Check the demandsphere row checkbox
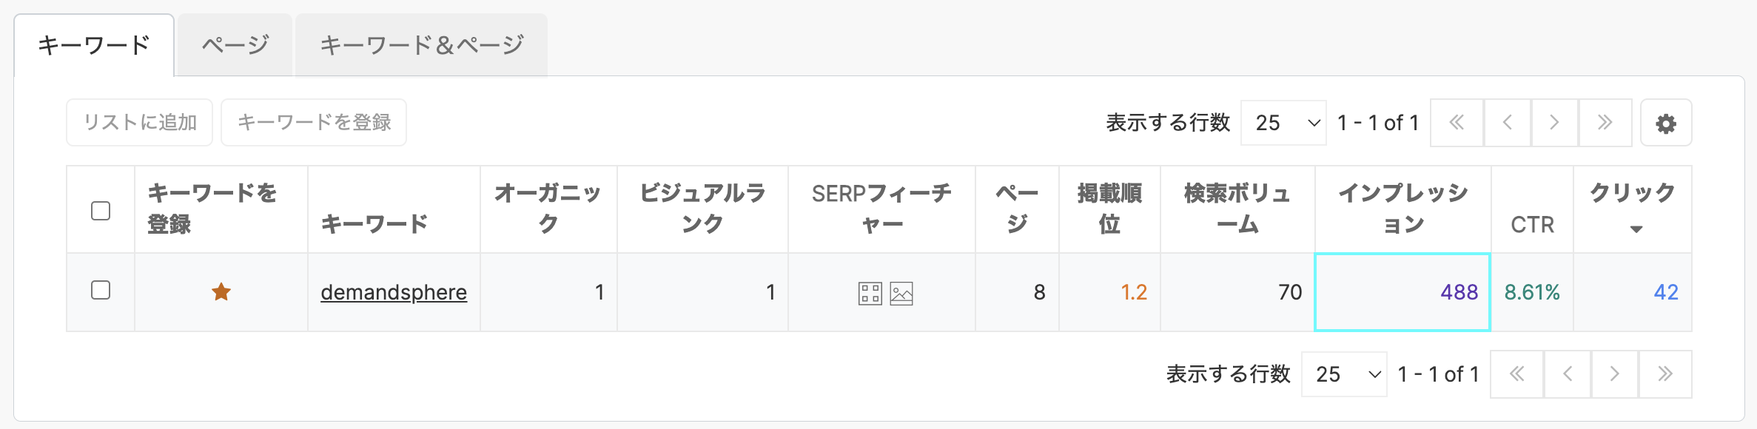Image resolution: width=1757 pixels, height=429 pixels. tap(101, 290)
